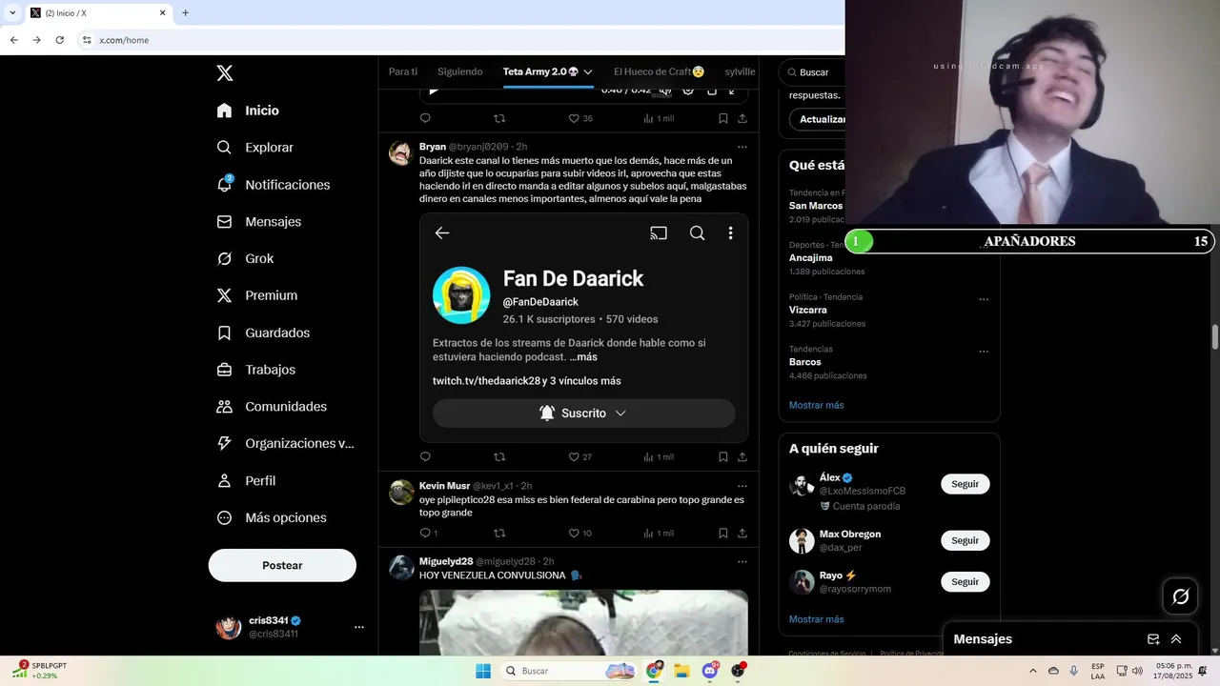
Task: Open more options on Bryan's post
Action: pos(742,147)
